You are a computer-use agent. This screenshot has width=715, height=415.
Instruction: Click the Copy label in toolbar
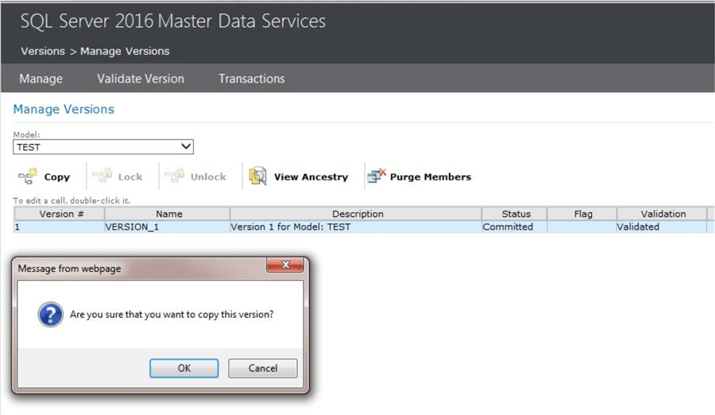pos(57,177)
